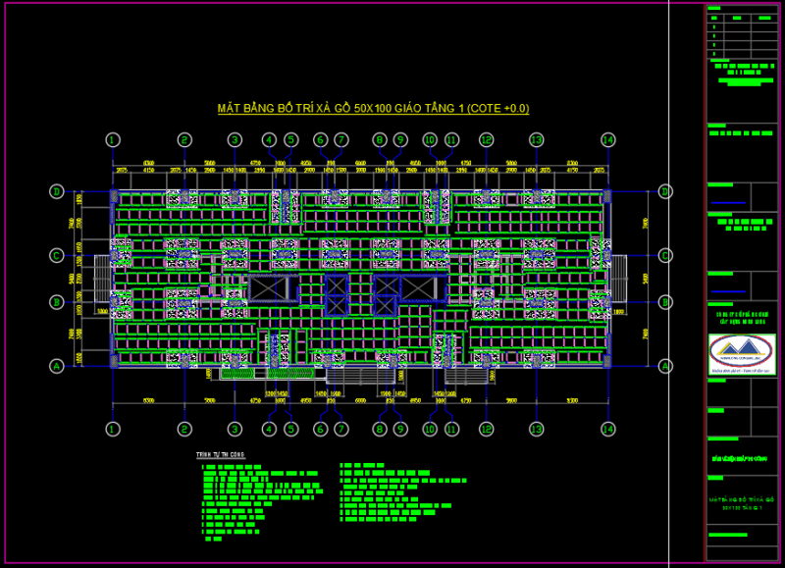Pick grid bubble 3 in the bottom row
This screenshot has width=785, height=568.
pyautogui.click(x=235, y=429)
